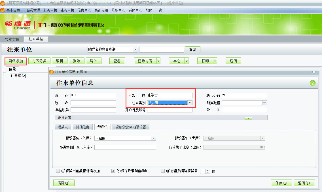Open the 预设售价（入库） dropdown
The width and height of the screenshot is (322, 192).
coord(153,138)
